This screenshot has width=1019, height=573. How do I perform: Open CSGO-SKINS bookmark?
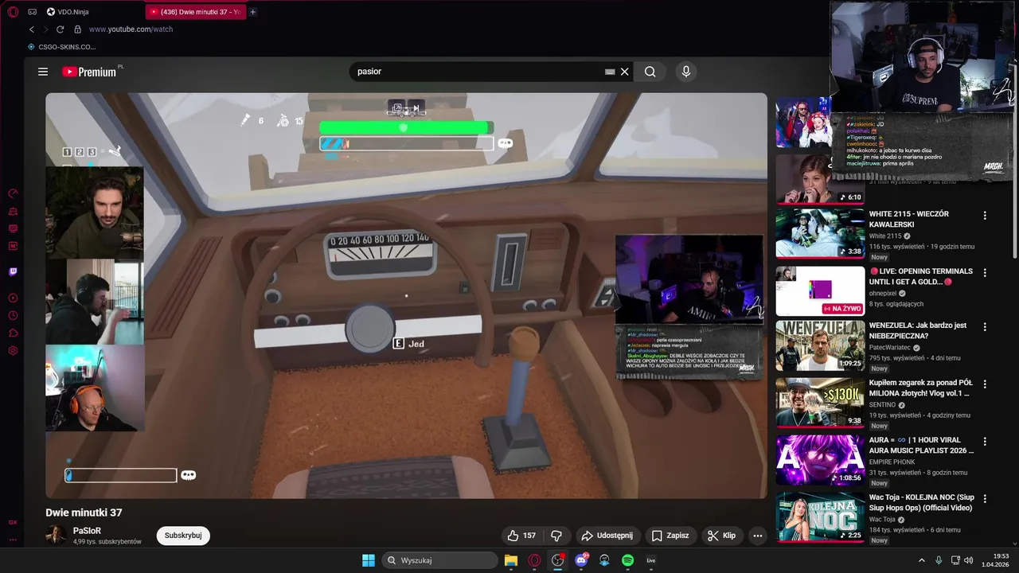61,47
